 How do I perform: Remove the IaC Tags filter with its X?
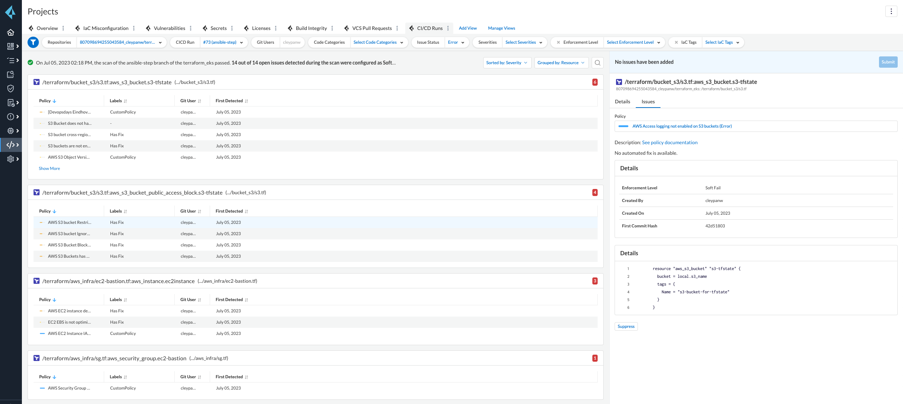tap(676, 42)
